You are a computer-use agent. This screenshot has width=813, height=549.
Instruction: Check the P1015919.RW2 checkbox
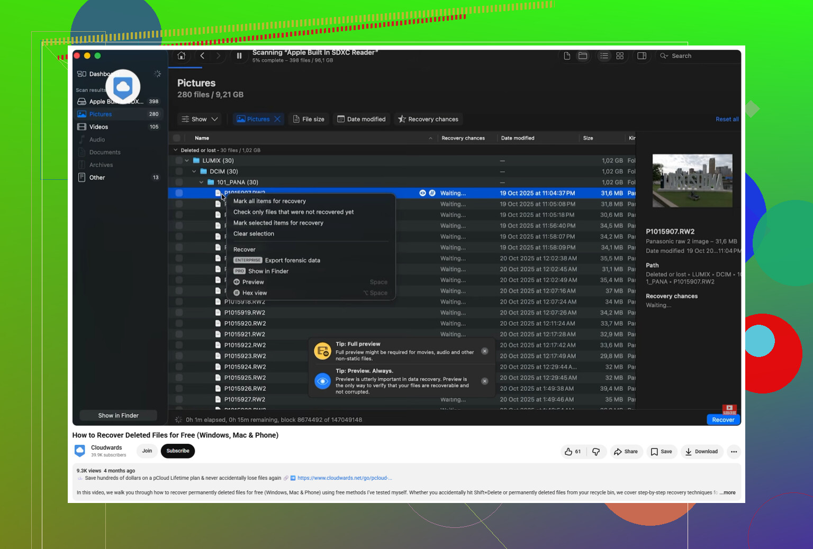(179, 313)
